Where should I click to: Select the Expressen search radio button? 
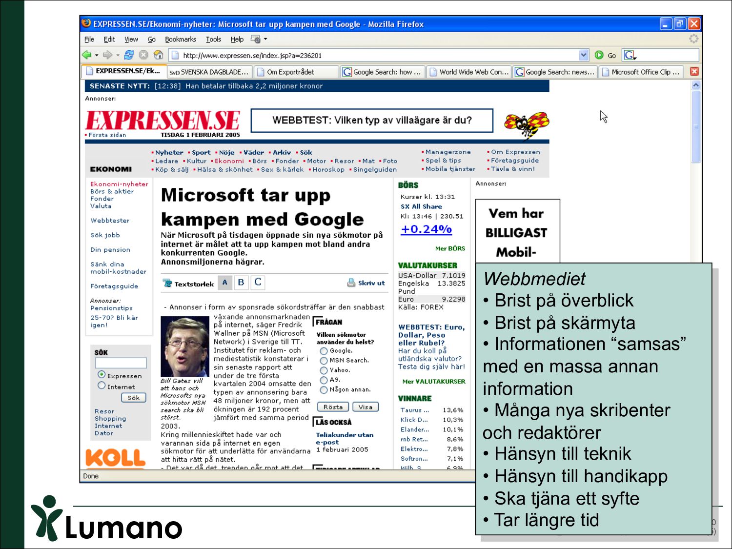click(102, 375)
